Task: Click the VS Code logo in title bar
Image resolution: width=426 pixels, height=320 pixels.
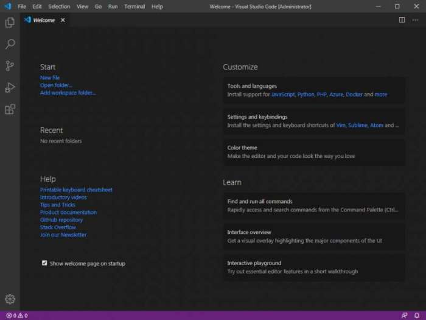Action: click(8, 6)
